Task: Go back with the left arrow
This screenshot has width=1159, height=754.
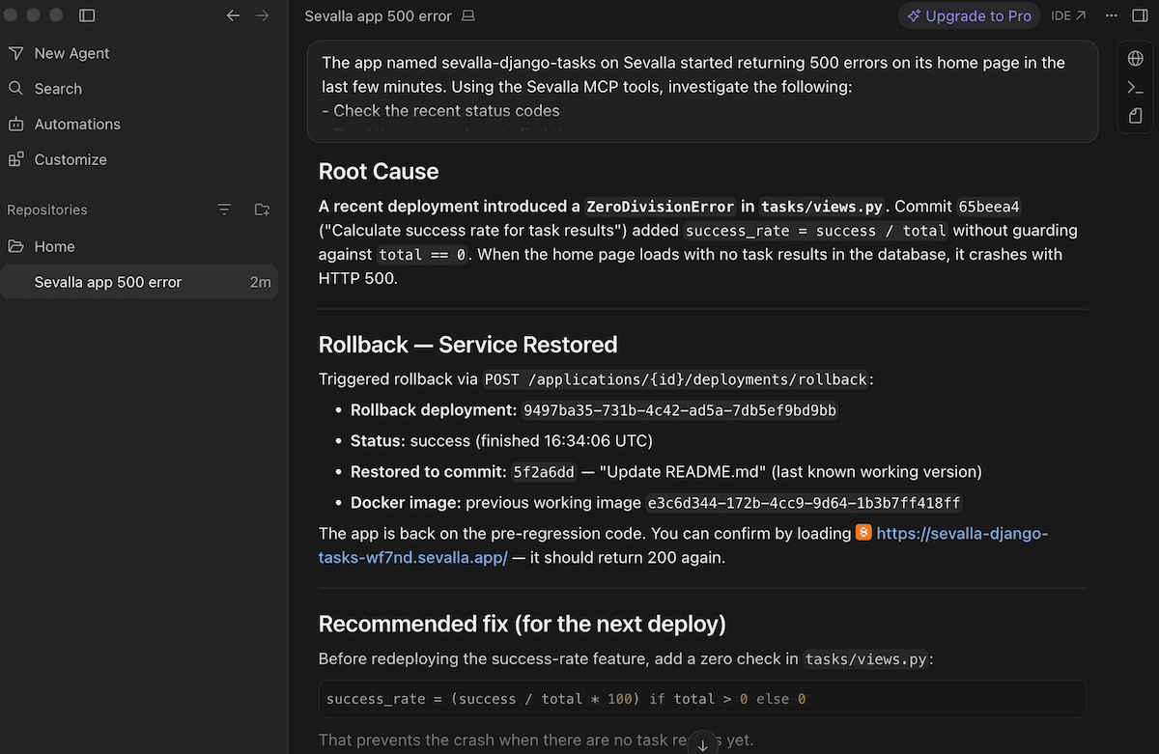Action: click(x=233, y=15)
